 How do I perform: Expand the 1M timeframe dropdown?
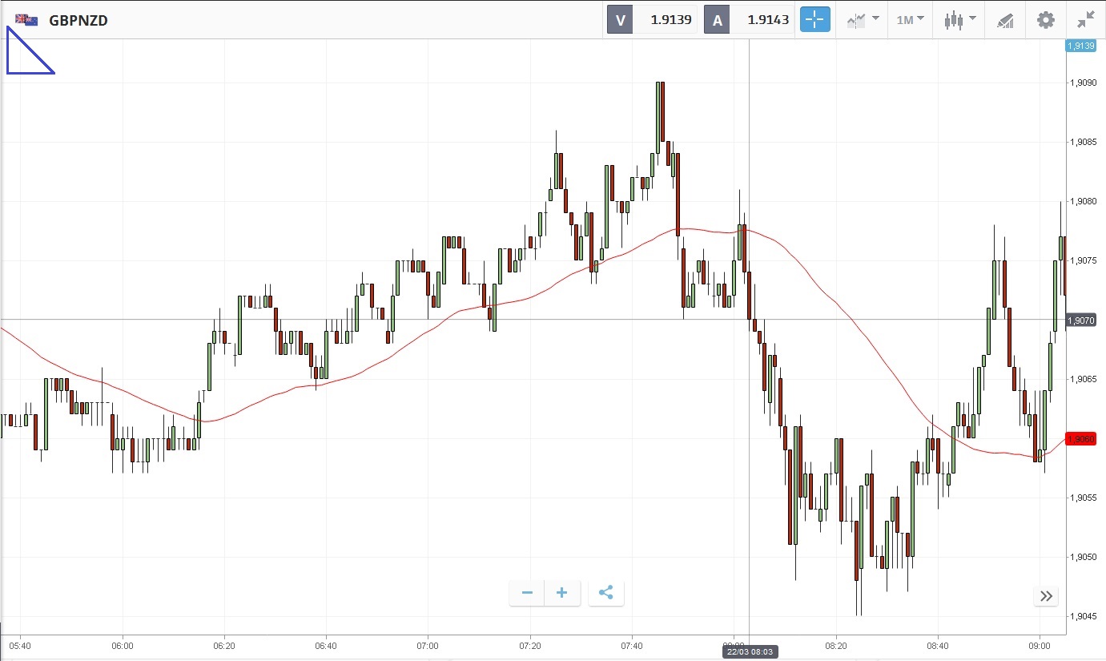click(910, 20)
